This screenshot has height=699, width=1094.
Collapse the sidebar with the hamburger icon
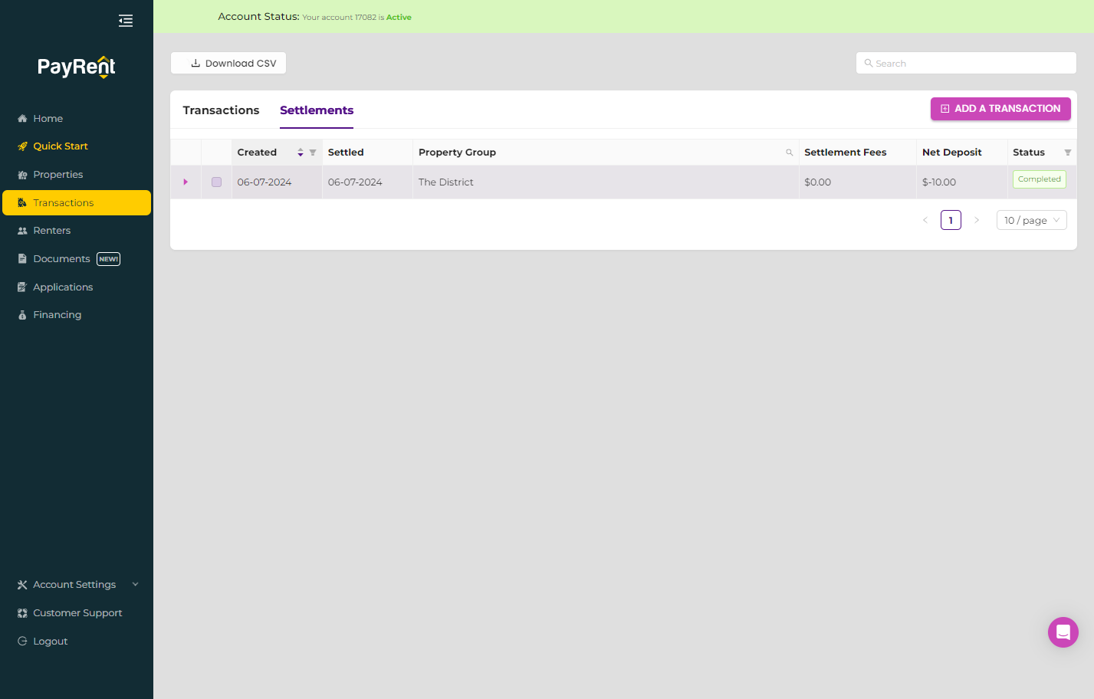click(x=126, y=21)
